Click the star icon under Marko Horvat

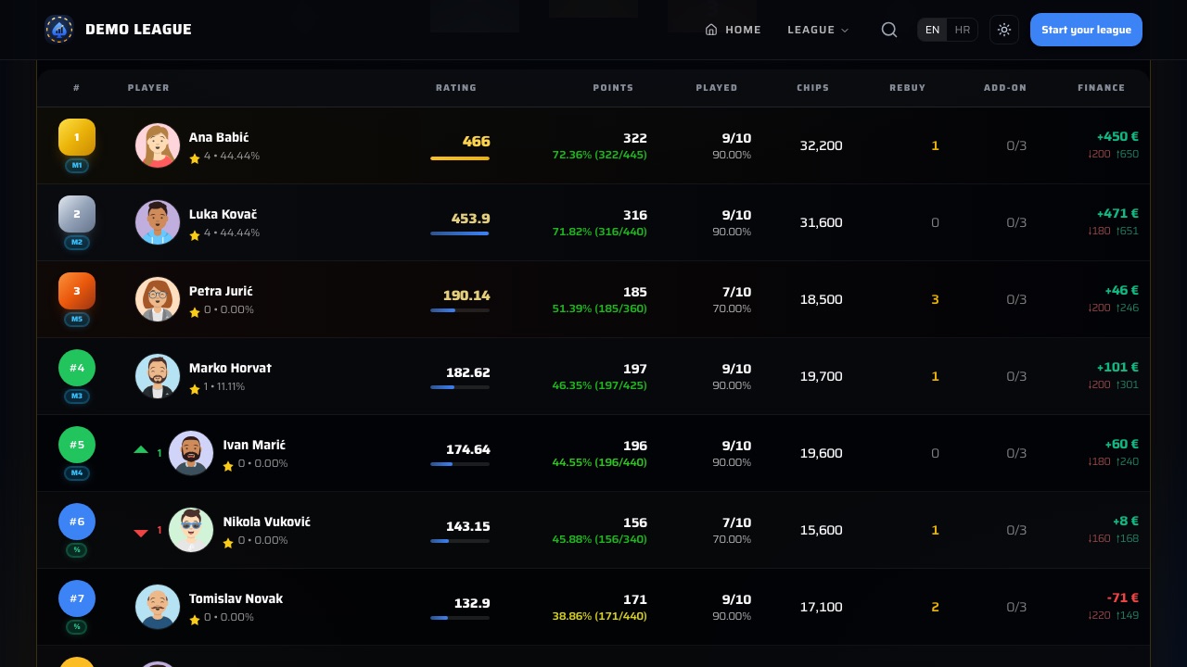[x=195, y=389]
